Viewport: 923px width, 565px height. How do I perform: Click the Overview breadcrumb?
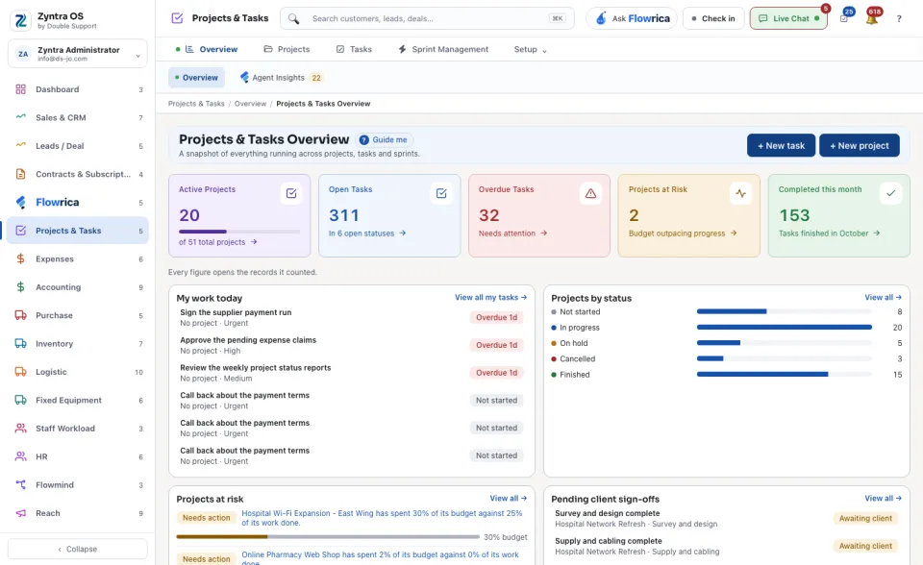pos(250,104)
